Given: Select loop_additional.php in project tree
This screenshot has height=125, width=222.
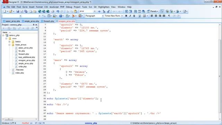Looking at the screenshot, I should click(x=27, y=57).
